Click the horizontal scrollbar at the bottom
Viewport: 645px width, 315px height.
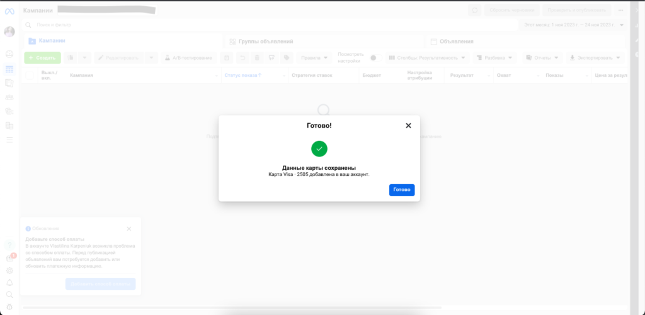(232, 307)
